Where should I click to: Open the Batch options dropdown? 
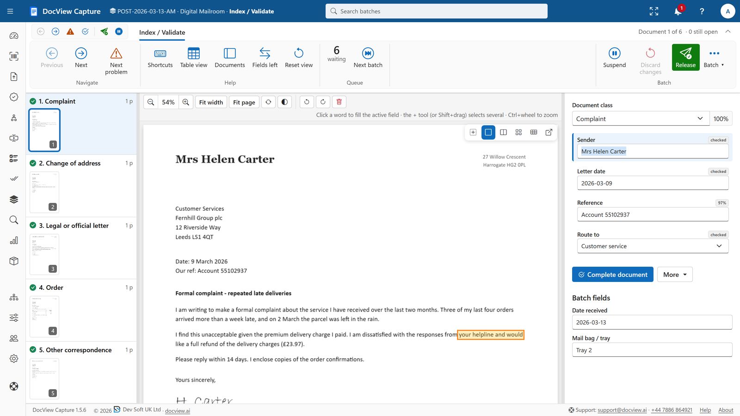[x=714, y=58]
